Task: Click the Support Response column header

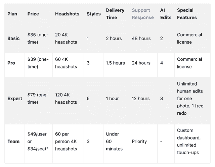Action: [x=142, y=14]
